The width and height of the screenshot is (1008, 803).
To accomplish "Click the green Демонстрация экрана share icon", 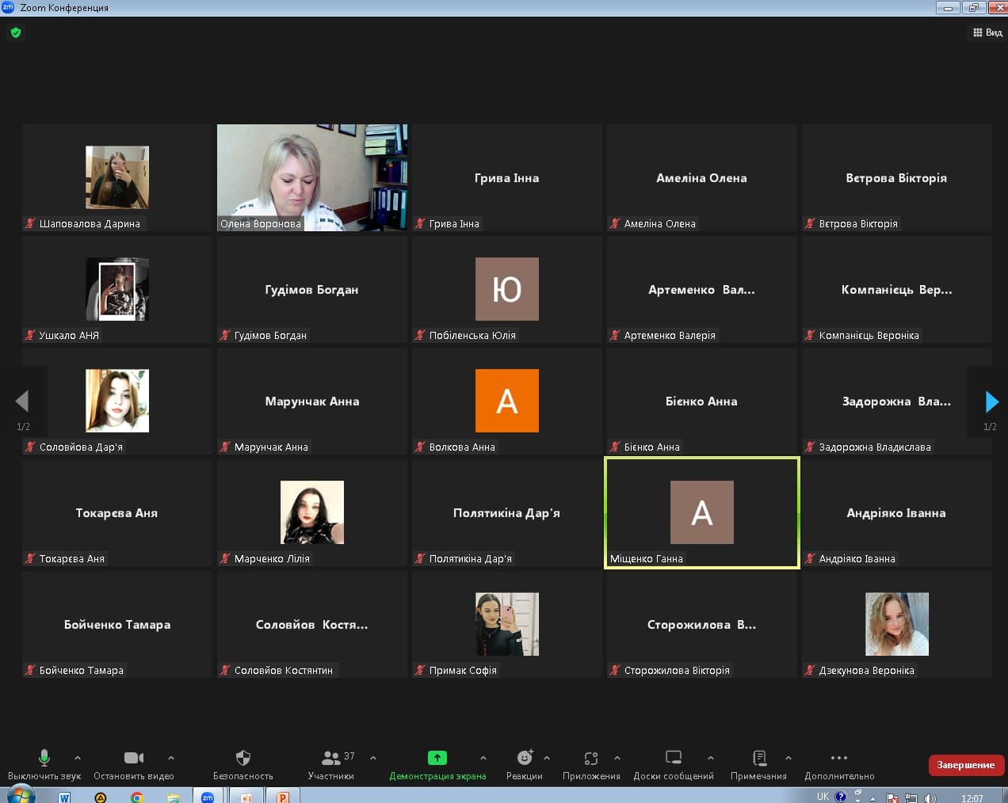I will [437, 758].
